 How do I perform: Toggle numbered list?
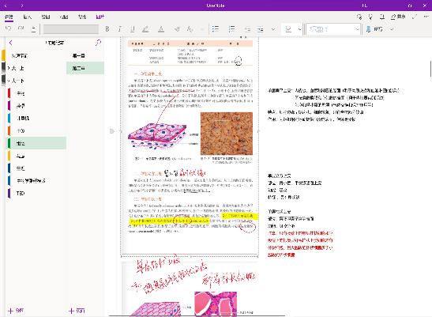pyautogui.click(x=231, y=29)
